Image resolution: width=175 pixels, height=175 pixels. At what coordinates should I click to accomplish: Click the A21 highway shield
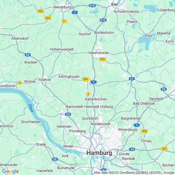tap(132, 79)
